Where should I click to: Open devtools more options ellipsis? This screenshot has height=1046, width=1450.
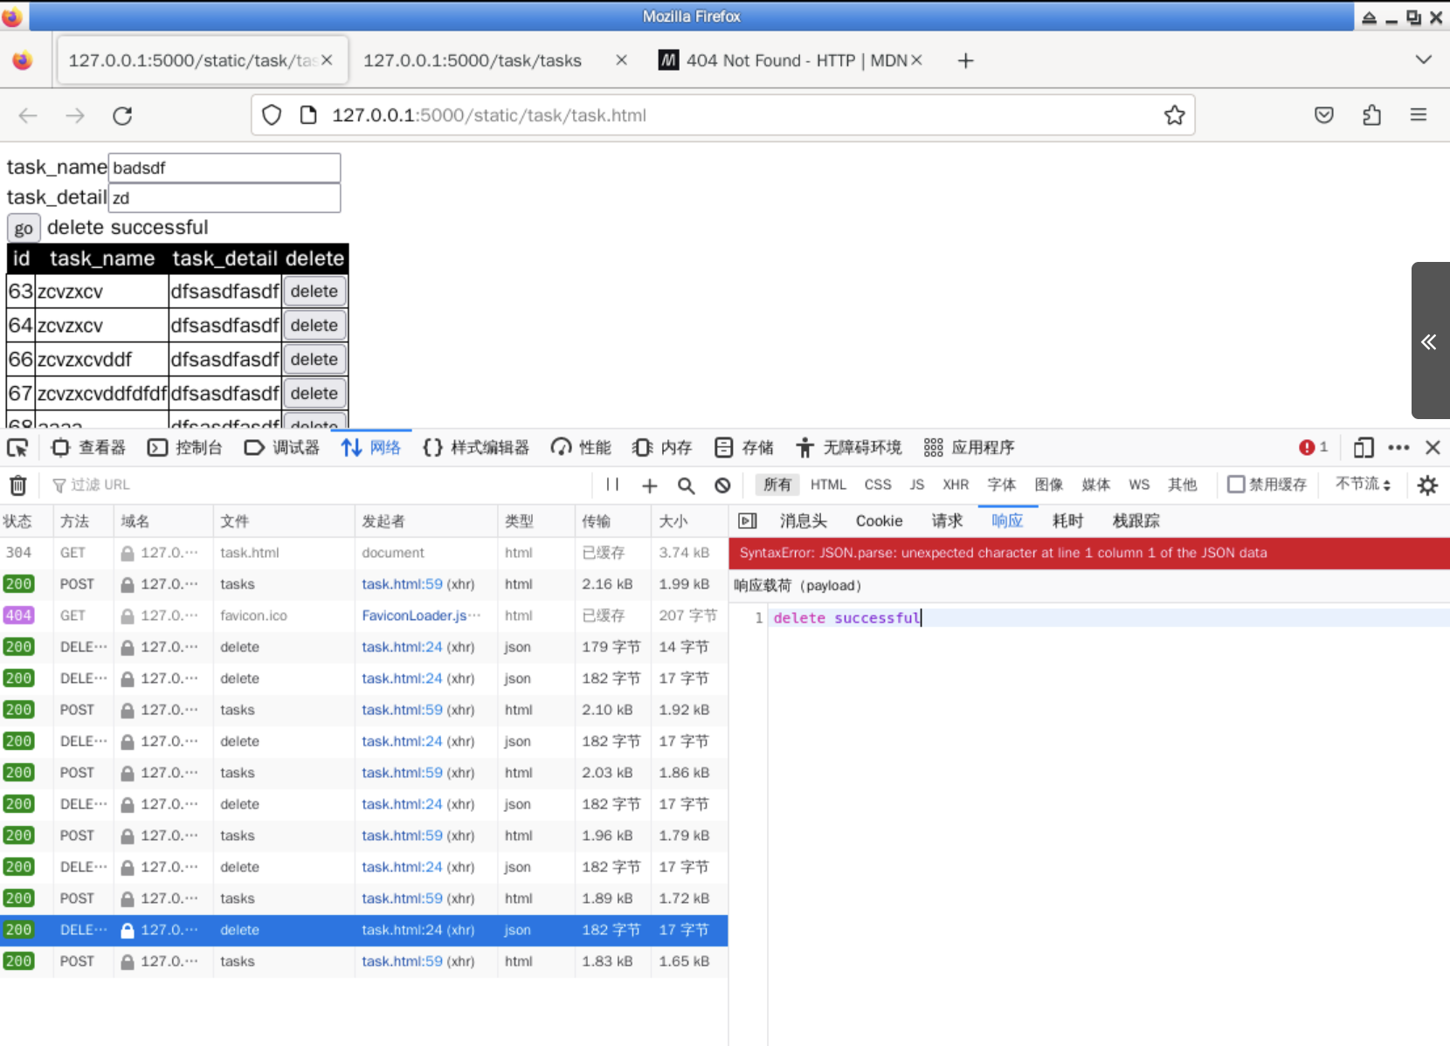click(1398, 448)
